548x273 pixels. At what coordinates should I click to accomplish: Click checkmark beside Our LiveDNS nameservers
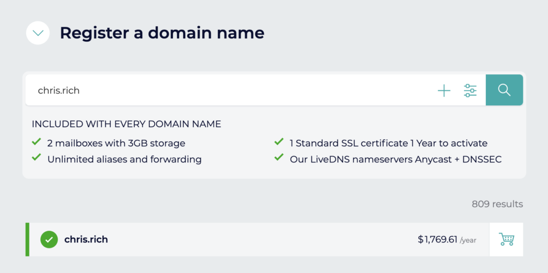279,158
